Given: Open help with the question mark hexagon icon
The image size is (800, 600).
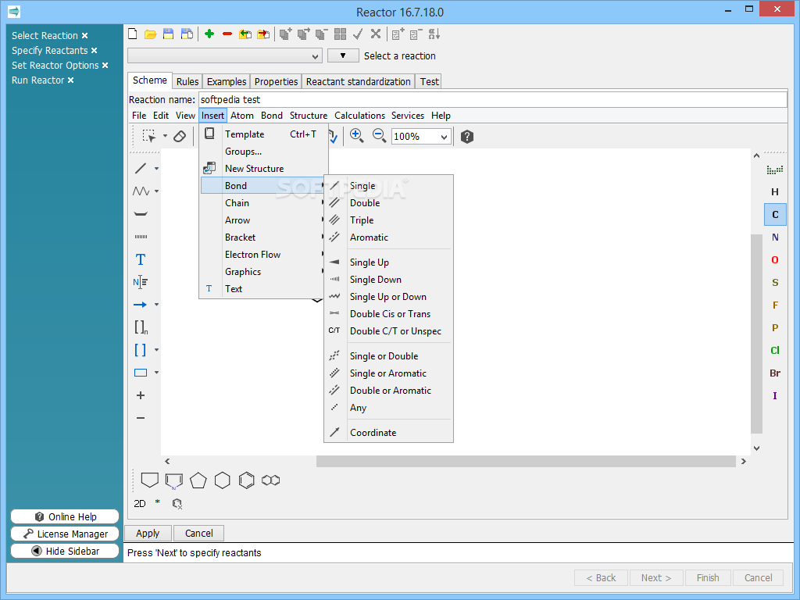Looking at the screenshot, I should pyautogui.click(x=467, y=136).
